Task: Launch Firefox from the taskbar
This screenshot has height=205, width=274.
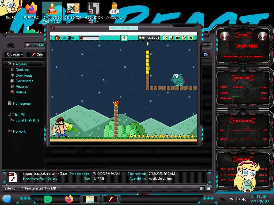Action: click(69, 199)
